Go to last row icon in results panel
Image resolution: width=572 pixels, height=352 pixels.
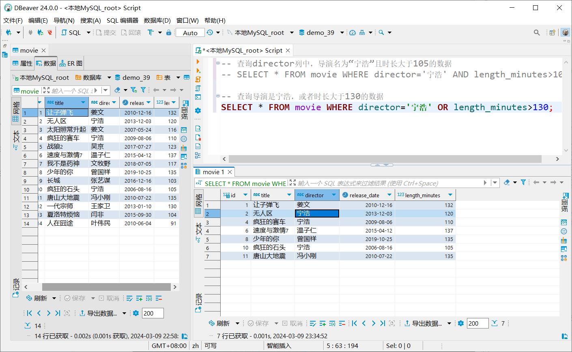[383, 323]
